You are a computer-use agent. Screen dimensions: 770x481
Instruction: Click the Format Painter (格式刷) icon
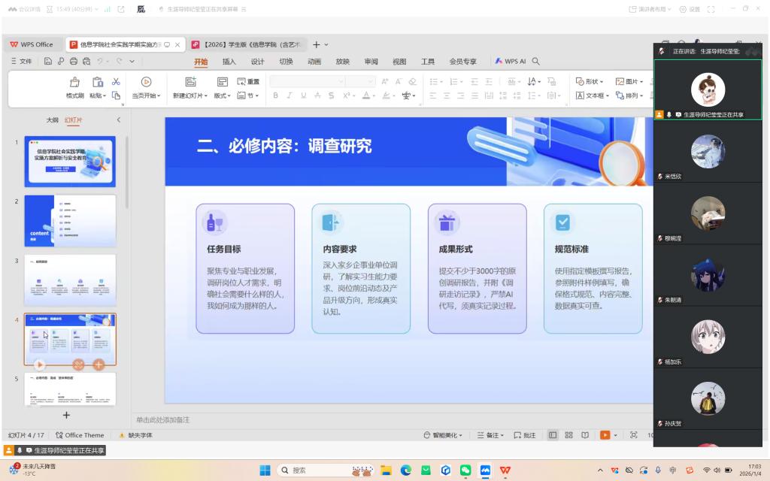74,82
